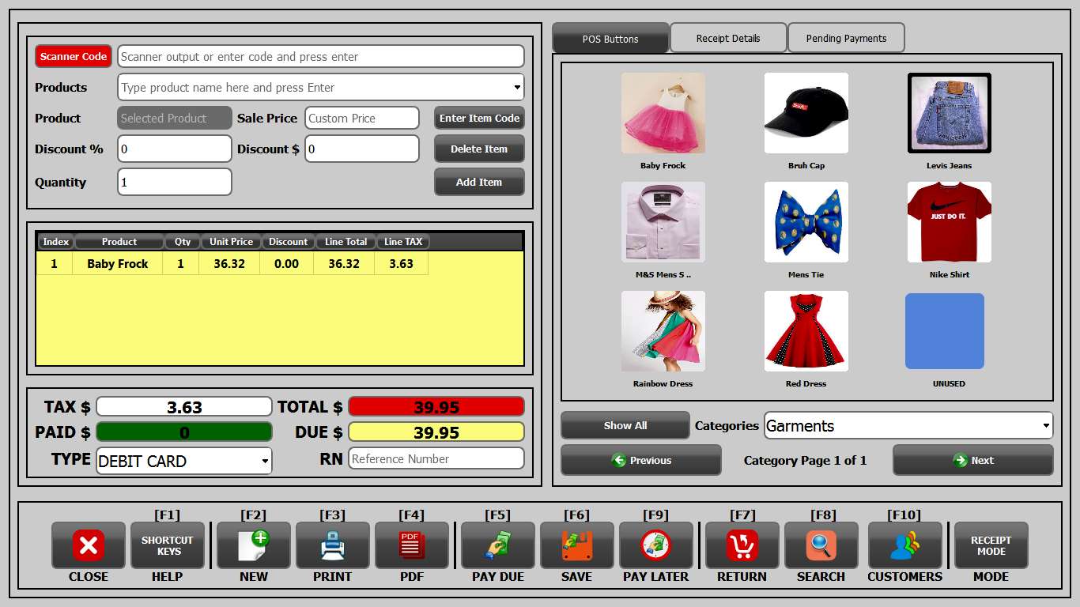
Task: Select the Levis Jeans product thumbnail
Action: coord(949,113)
